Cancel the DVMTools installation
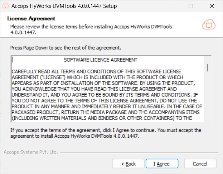The width and height of the screenshot is (223, 174). tap(200, 164)
